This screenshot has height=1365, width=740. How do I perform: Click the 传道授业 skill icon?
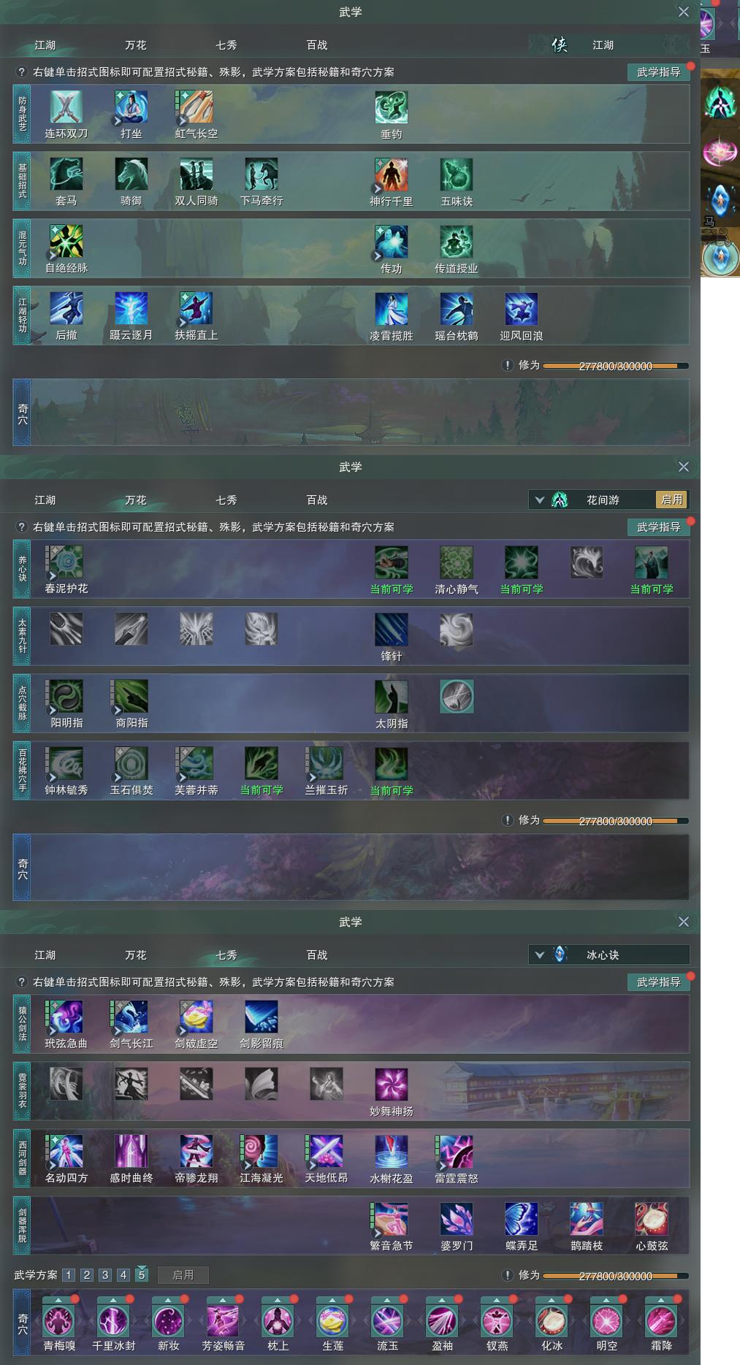pos(457,242)
